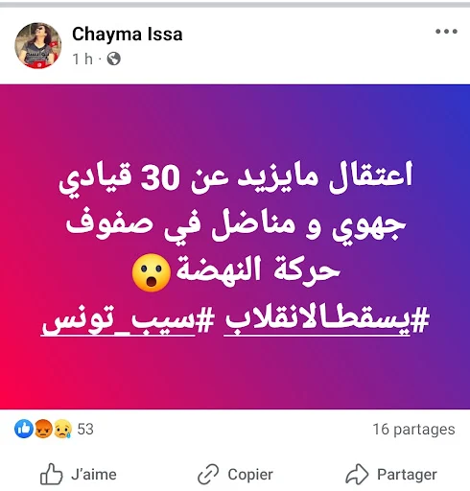Open hashtag #سيب_تونس
The image size is (470, 491).
128,320
